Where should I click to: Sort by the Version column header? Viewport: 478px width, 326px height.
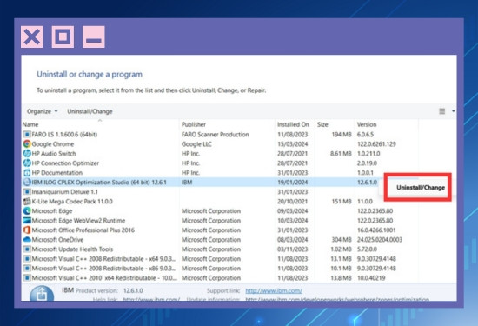pos(367,124)
